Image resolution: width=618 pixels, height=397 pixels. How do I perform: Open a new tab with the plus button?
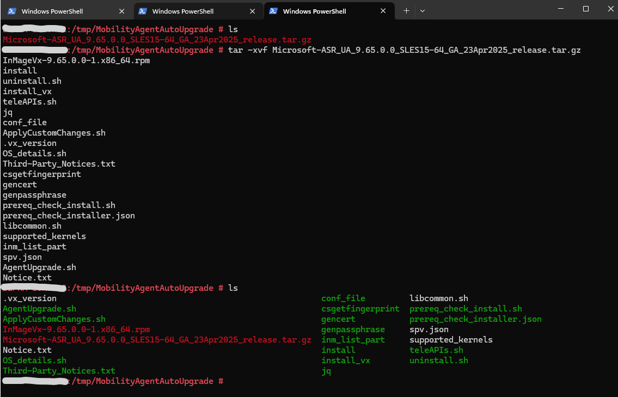point(406,11)
